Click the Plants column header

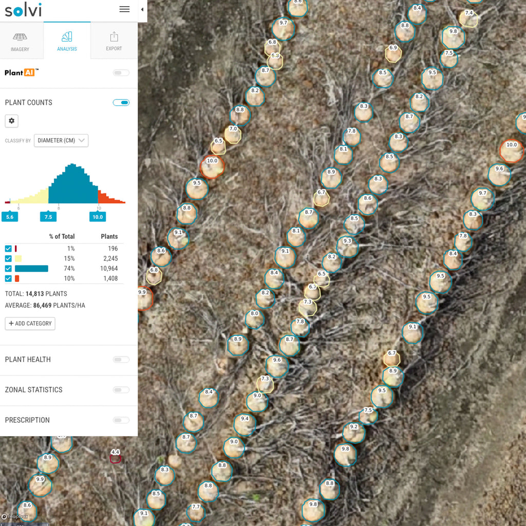(x=109, y=236)
